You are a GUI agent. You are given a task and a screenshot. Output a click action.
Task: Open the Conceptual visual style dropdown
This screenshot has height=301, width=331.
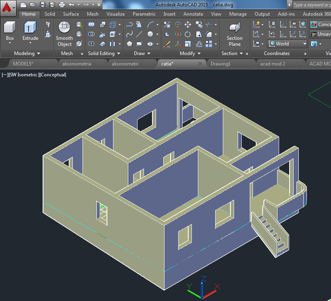pyautogui.click(x=320, y=25)
